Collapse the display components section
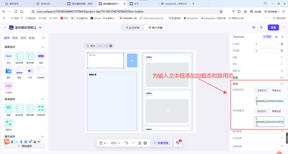The image size is (288, 154). 42,137
